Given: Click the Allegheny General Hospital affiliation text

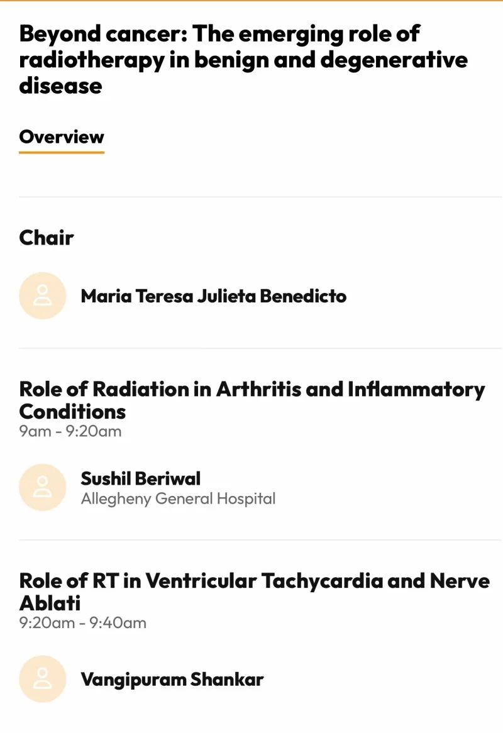Looking at the screenshot, I should 178,499.
